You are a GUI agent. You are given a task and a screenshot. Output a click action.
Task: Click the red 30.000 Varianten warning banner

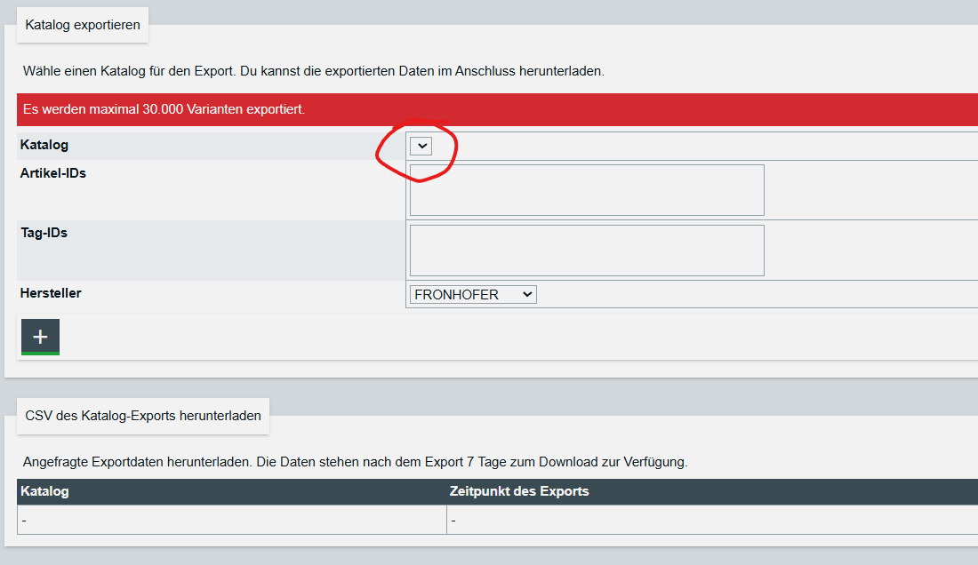(x=497, y=109)
